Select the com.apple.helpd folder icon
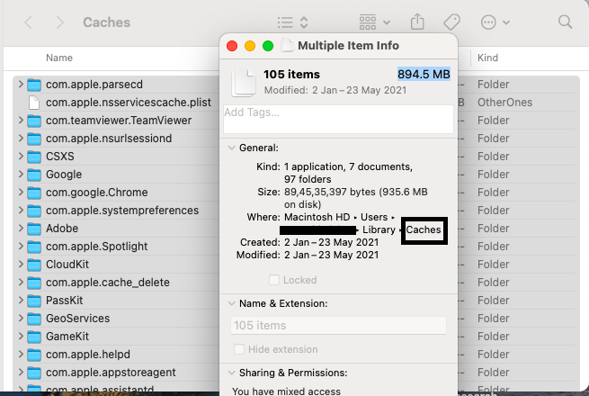The width and height of the screenshot is (589, 396). click(34, 355)
